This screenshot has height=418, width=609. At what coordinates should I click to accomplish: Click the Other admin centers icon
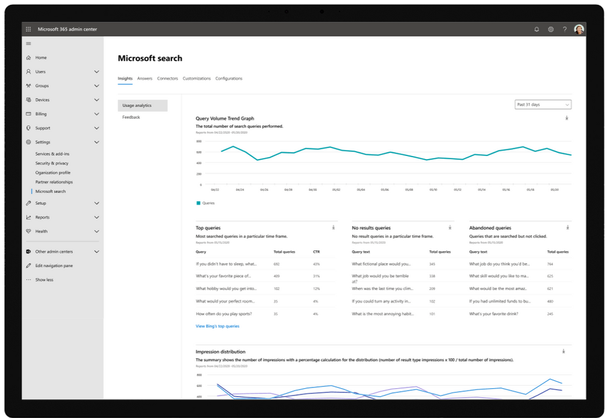[x=29, y=252]
